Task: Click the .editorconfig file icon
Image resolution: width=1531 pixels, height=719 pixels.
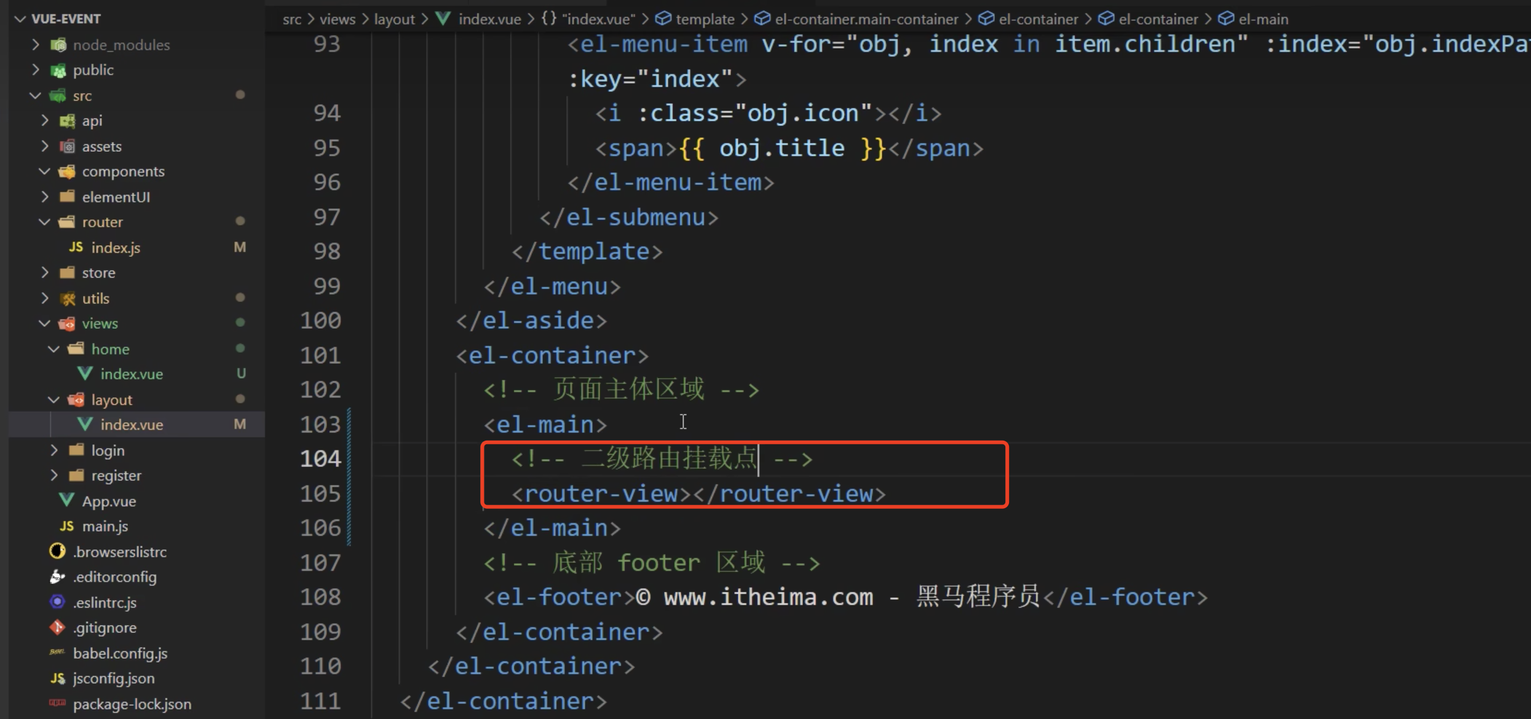Action: pyautogui.click(x=57, y=576)
